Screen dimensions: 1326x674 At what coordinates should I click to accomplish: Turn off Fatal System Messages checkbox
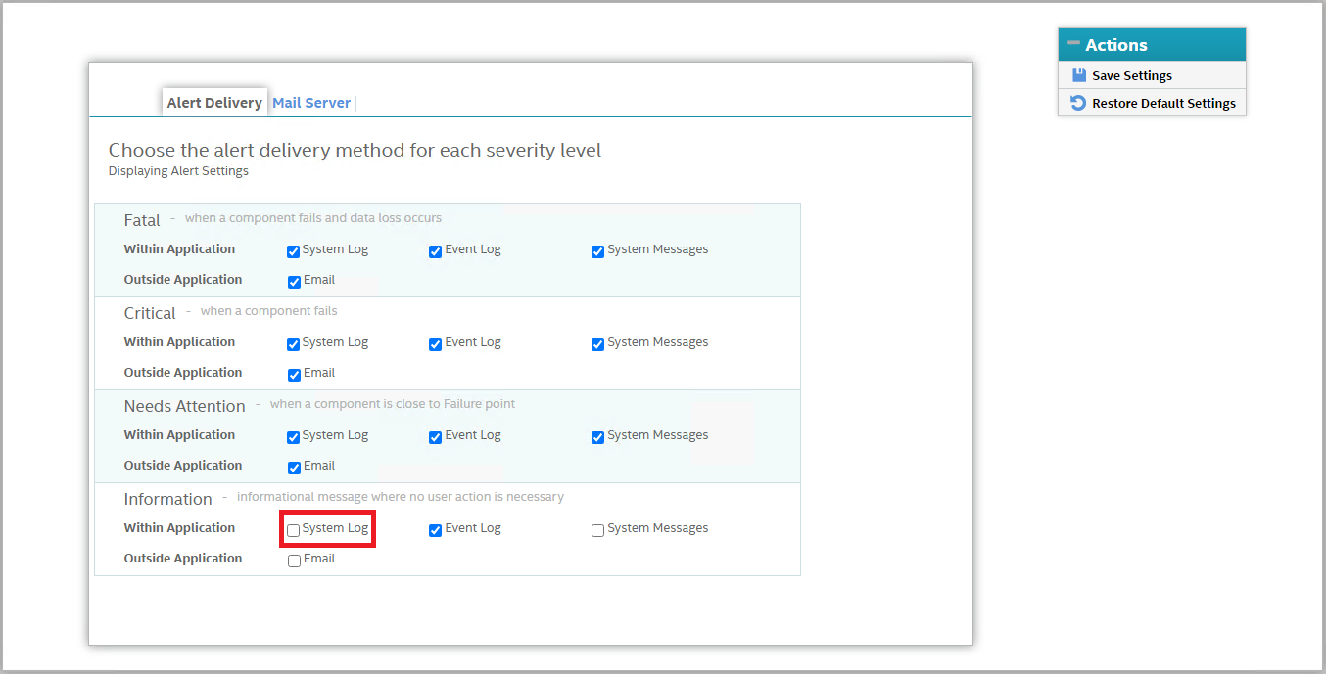597,251
